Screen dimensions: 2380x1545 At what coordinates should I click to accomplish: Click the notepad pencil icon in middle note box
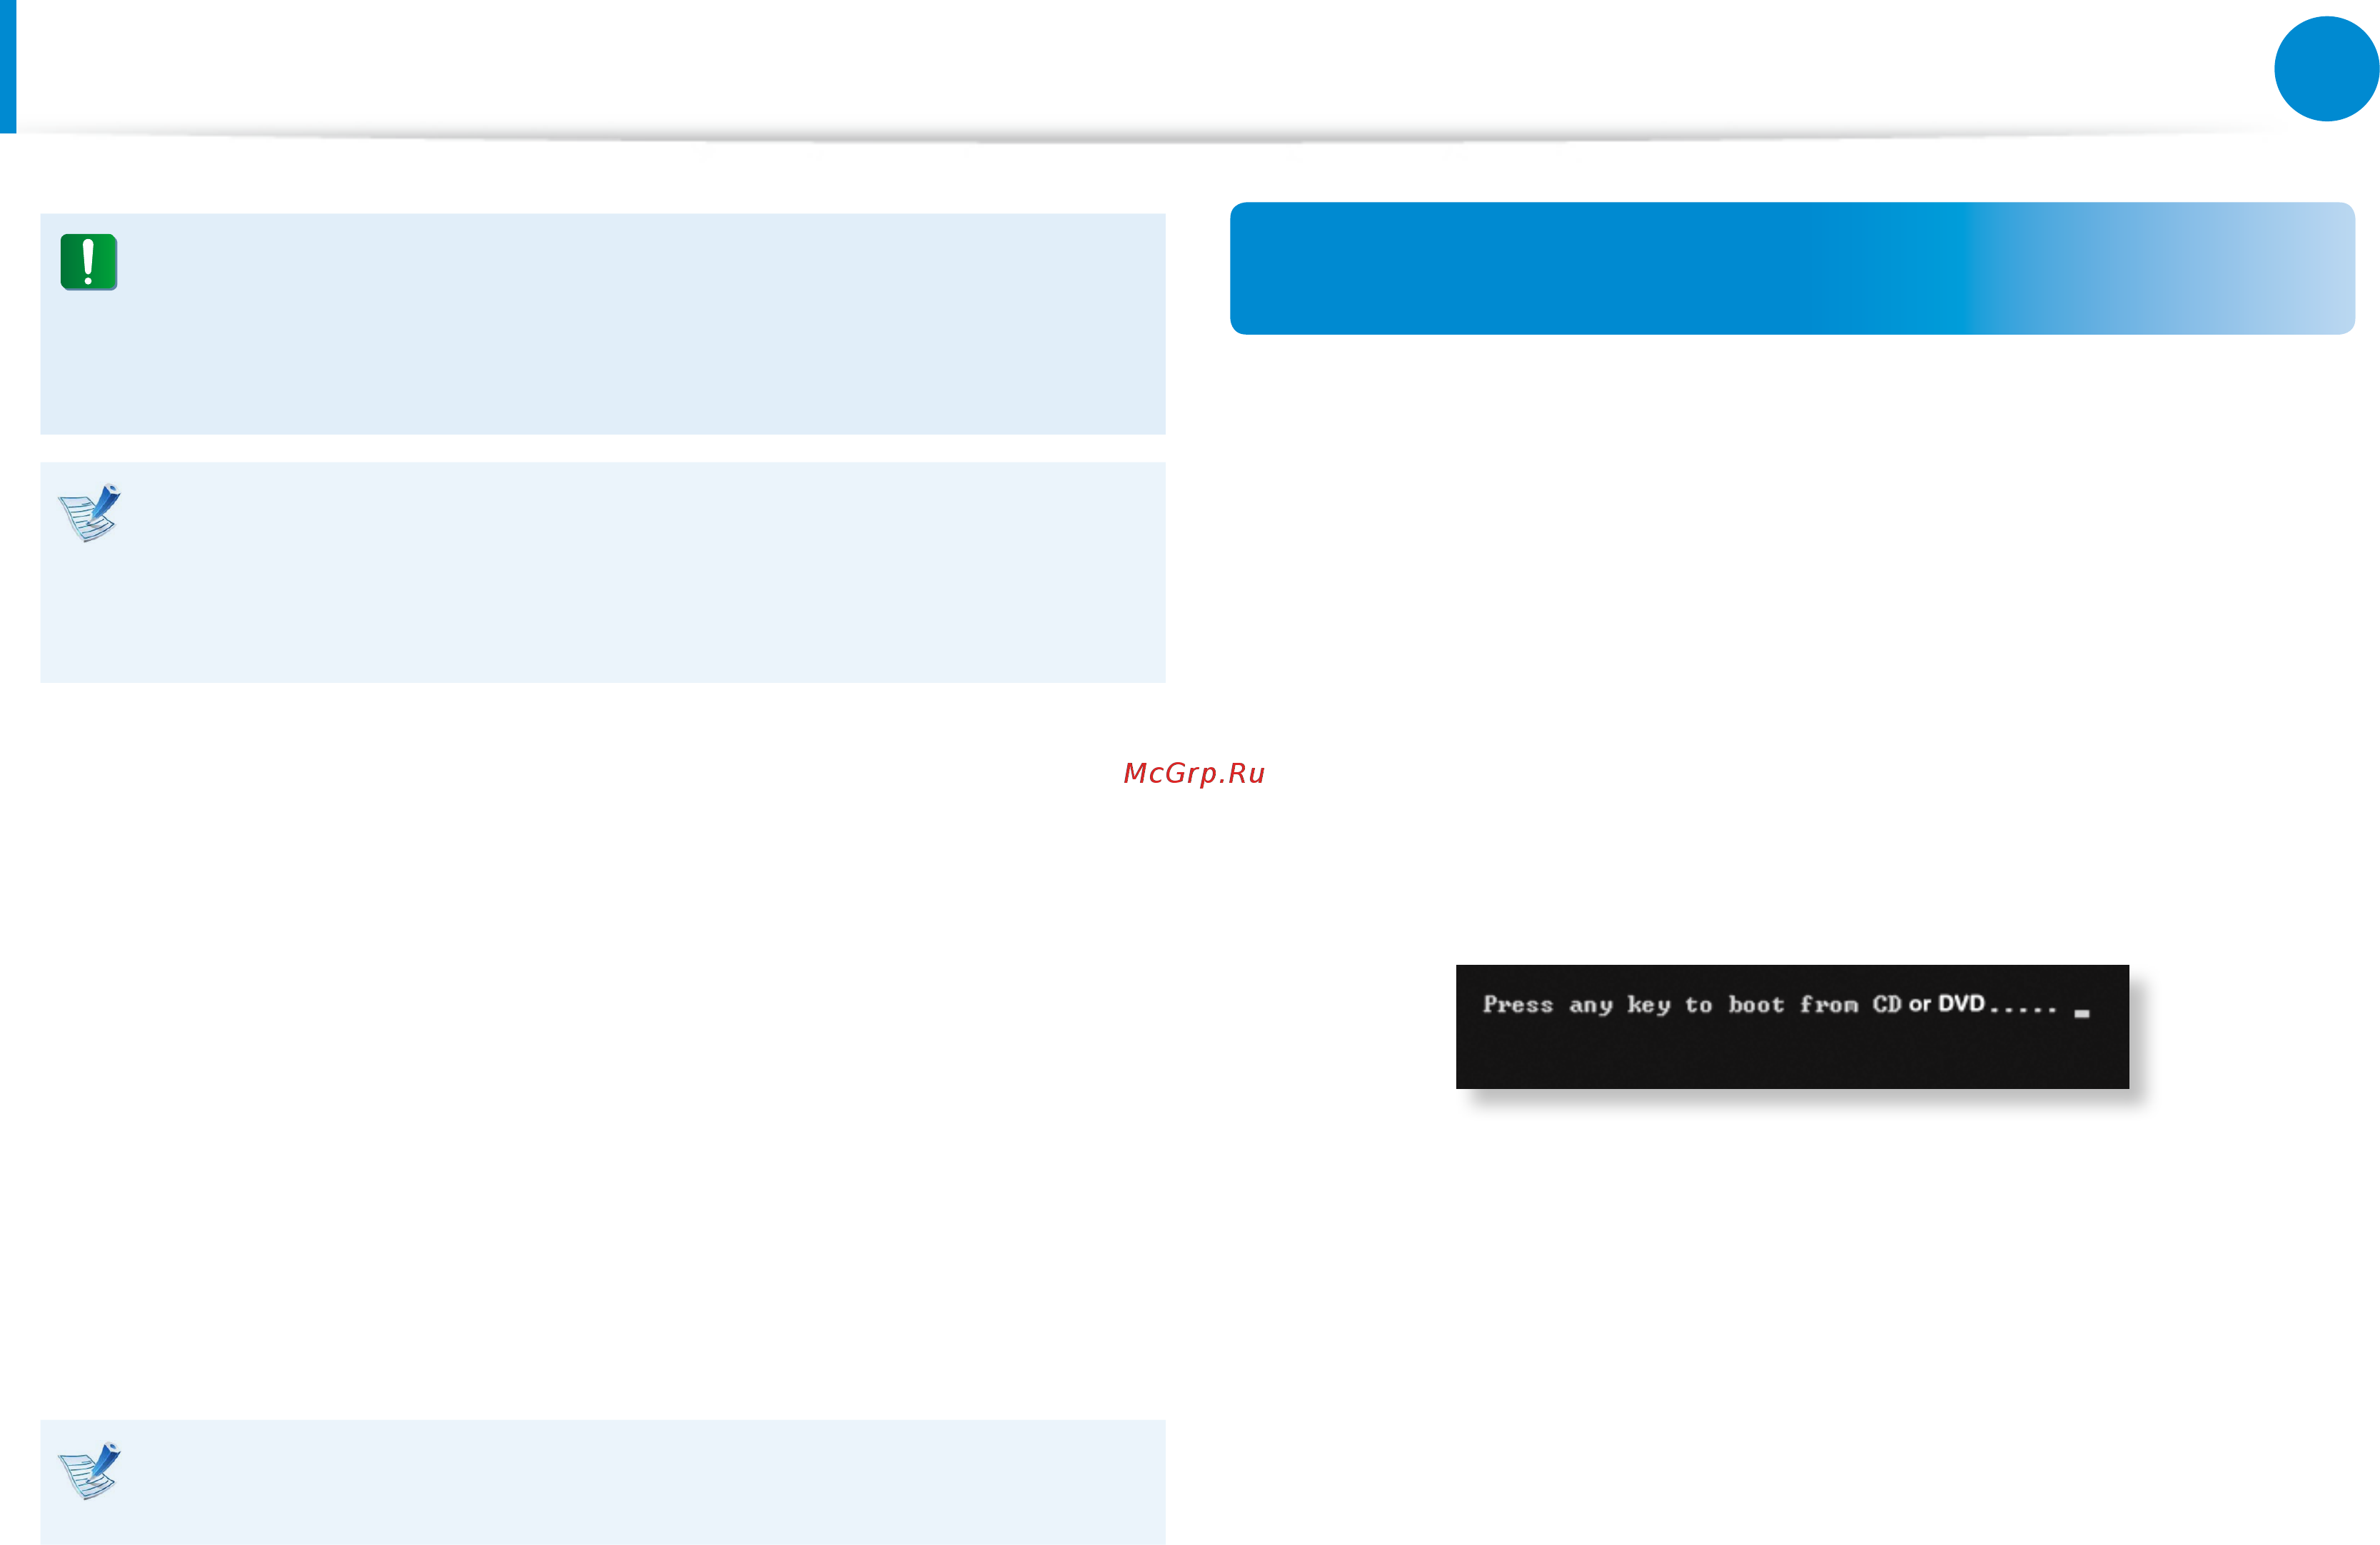[89, 512]
